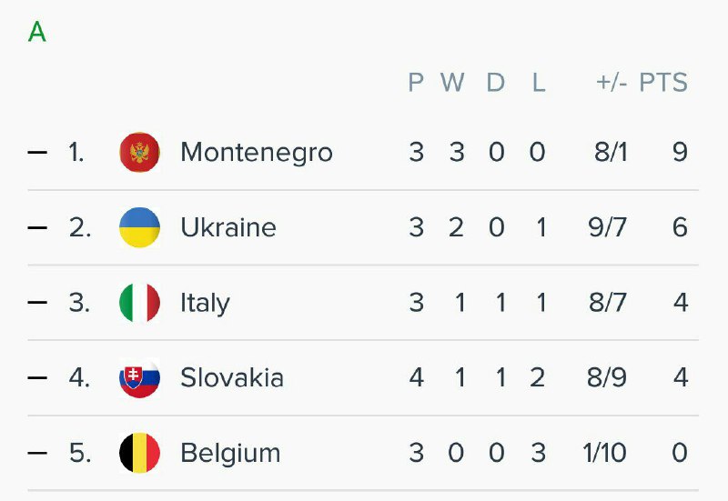This screenshot has width=728, height=501.
Task: Open the Montenegro team name link
Action: pyautogui.click(x=256, y=152)
